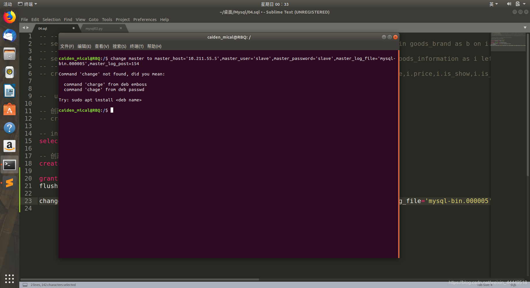The width and height of the screenshot is (530, 288).
Task: Click '2 lines, 142 characters selected' status
Action: point(53,285)
